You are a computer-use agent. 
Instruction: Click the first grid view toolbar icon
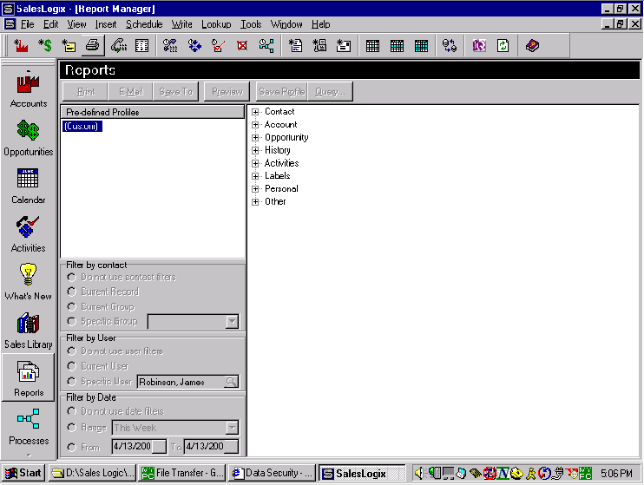click(372, 46)
